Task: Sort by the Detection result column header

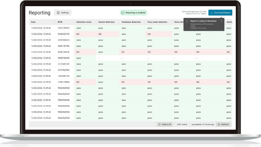Action: [84, 22]
